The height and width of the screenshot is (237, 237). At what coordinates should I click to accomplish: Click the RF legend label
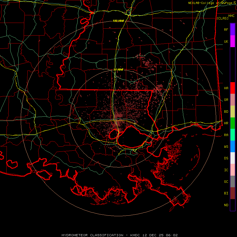pyautogui.click(x=226, y=29)
